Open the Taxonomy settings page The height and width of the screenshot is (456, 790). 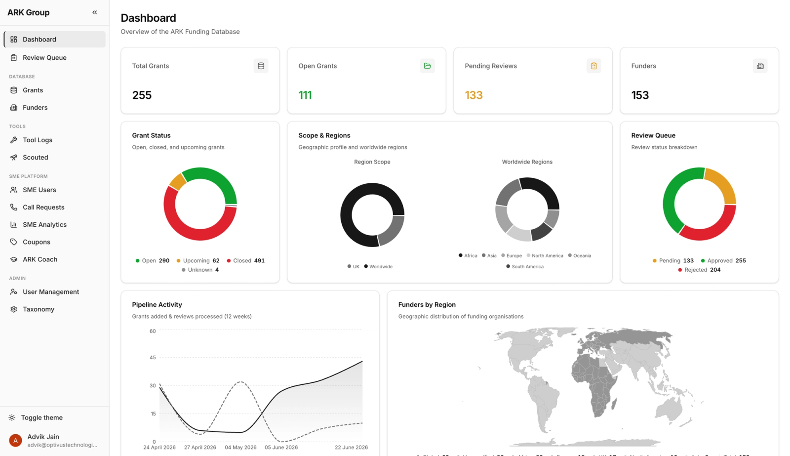[54, 309]
